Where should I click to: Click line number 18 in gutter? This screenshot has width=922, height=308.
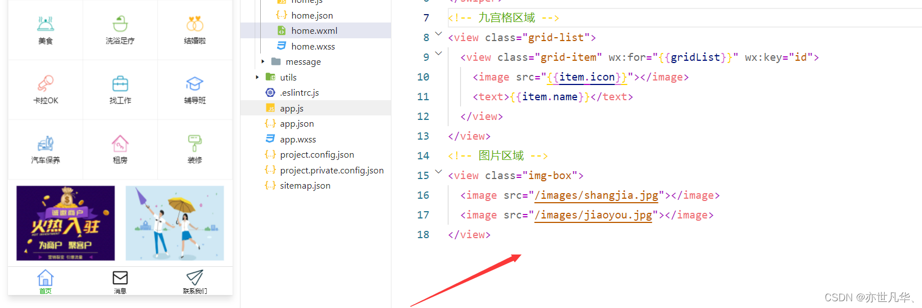tap(423, 235)
